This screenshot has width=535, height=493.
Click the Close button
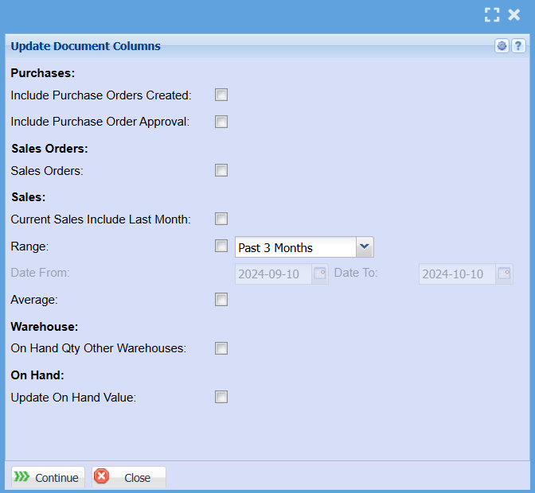coord(129,477)
